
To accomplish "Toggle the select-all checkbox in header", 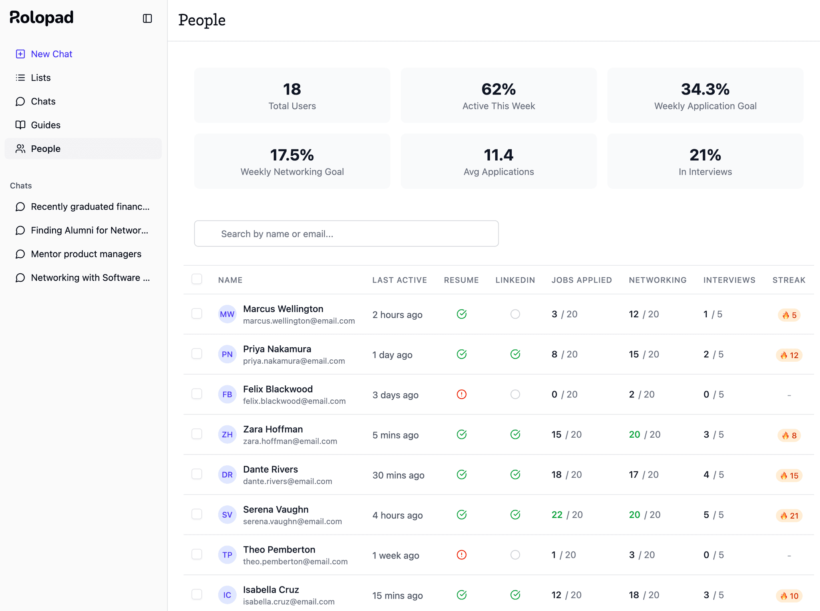I will tap(197, 279).
